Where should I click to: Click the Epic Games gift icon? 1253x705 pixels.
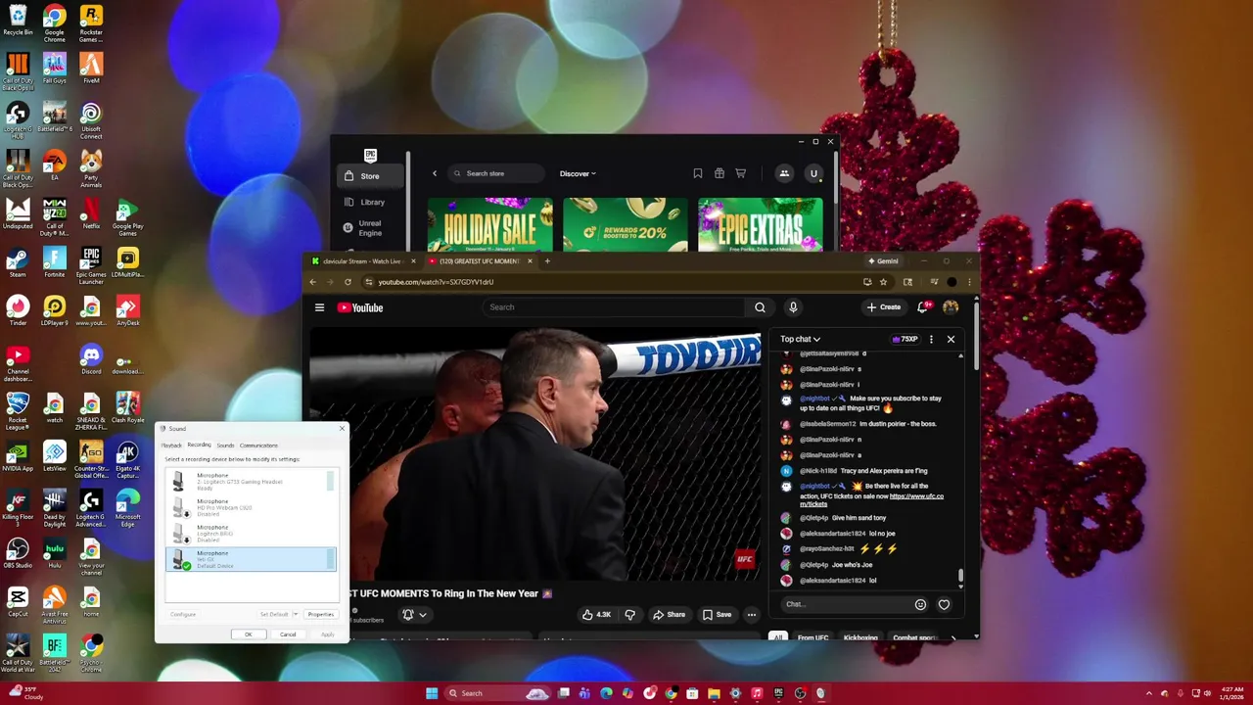(719, 173)
